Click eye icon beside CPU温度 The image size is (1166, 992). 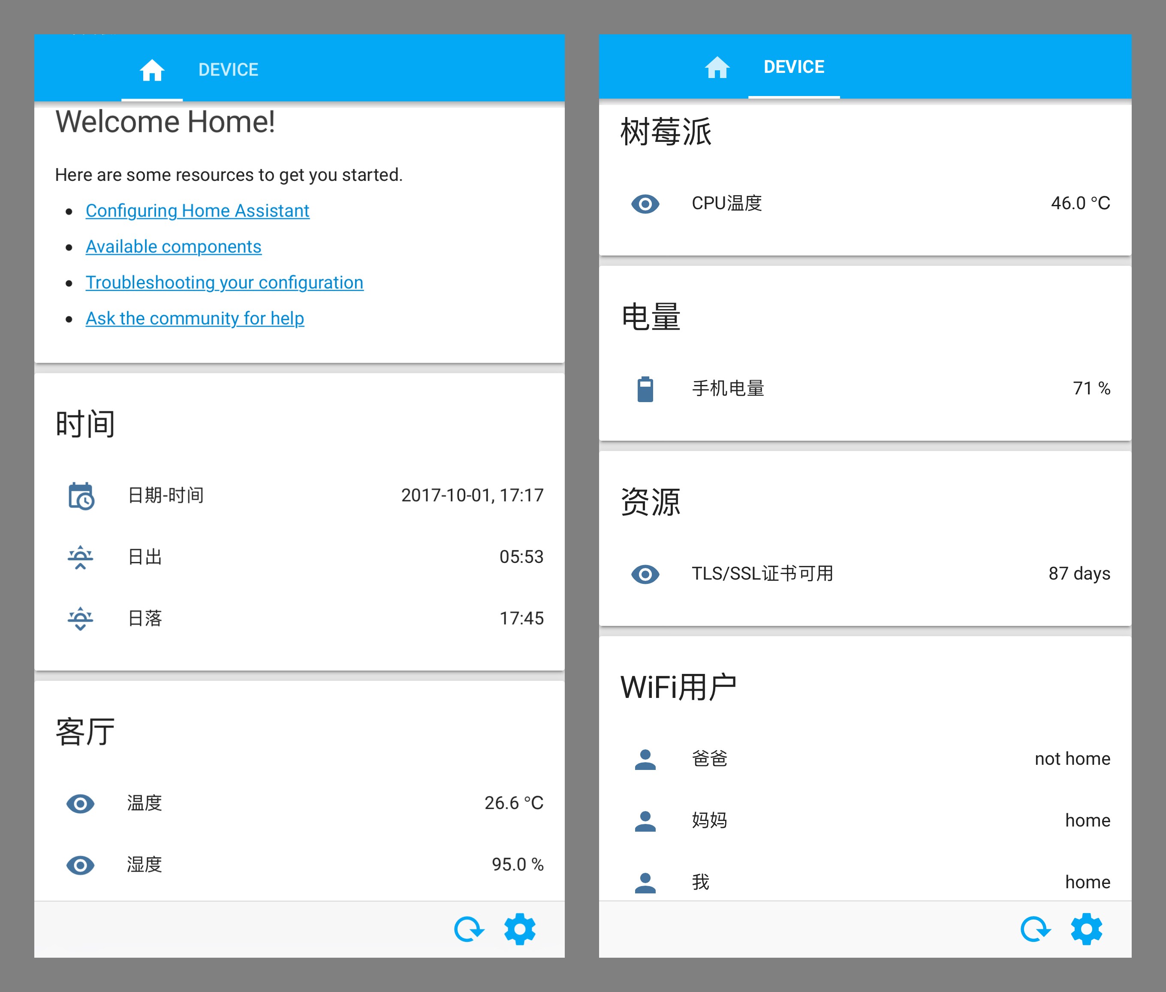pos(645,204)
